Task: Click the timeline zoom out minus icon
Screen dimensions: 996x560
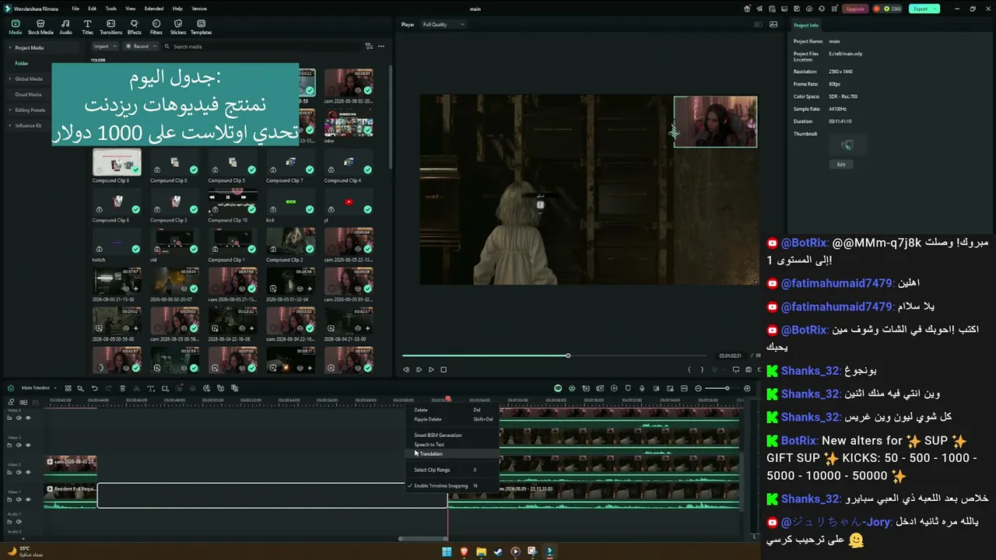Action: (x=698, y=388)
